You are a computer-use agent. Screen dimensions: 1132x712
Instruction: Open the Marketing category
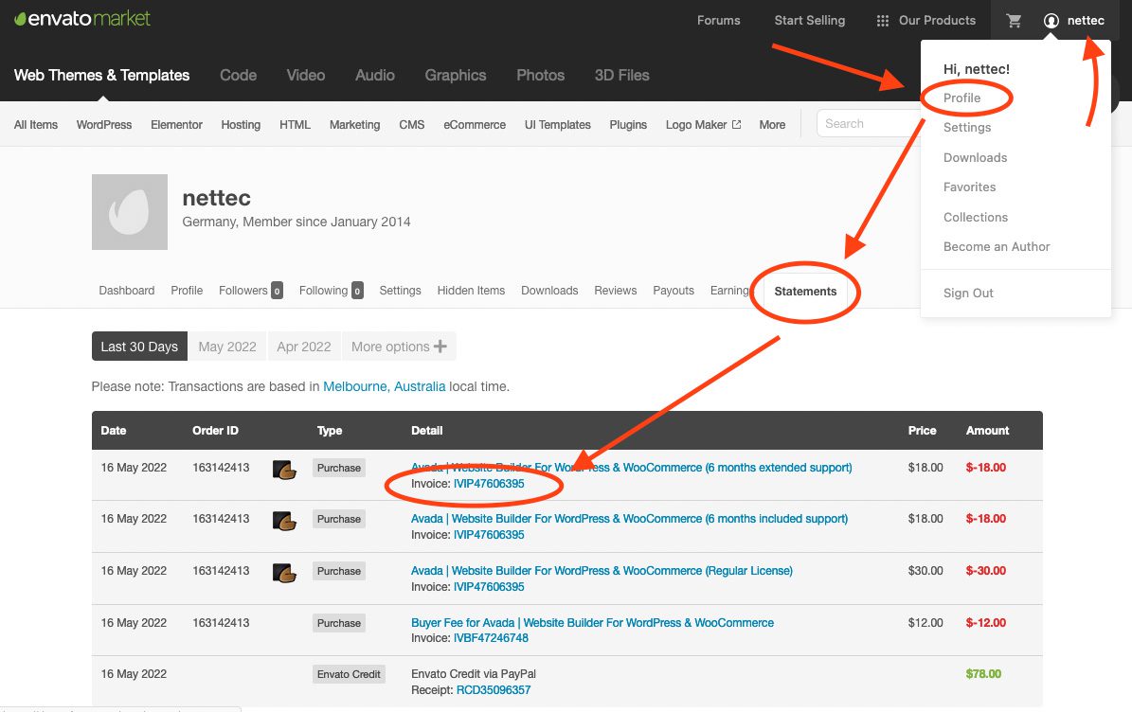(354, 125)
